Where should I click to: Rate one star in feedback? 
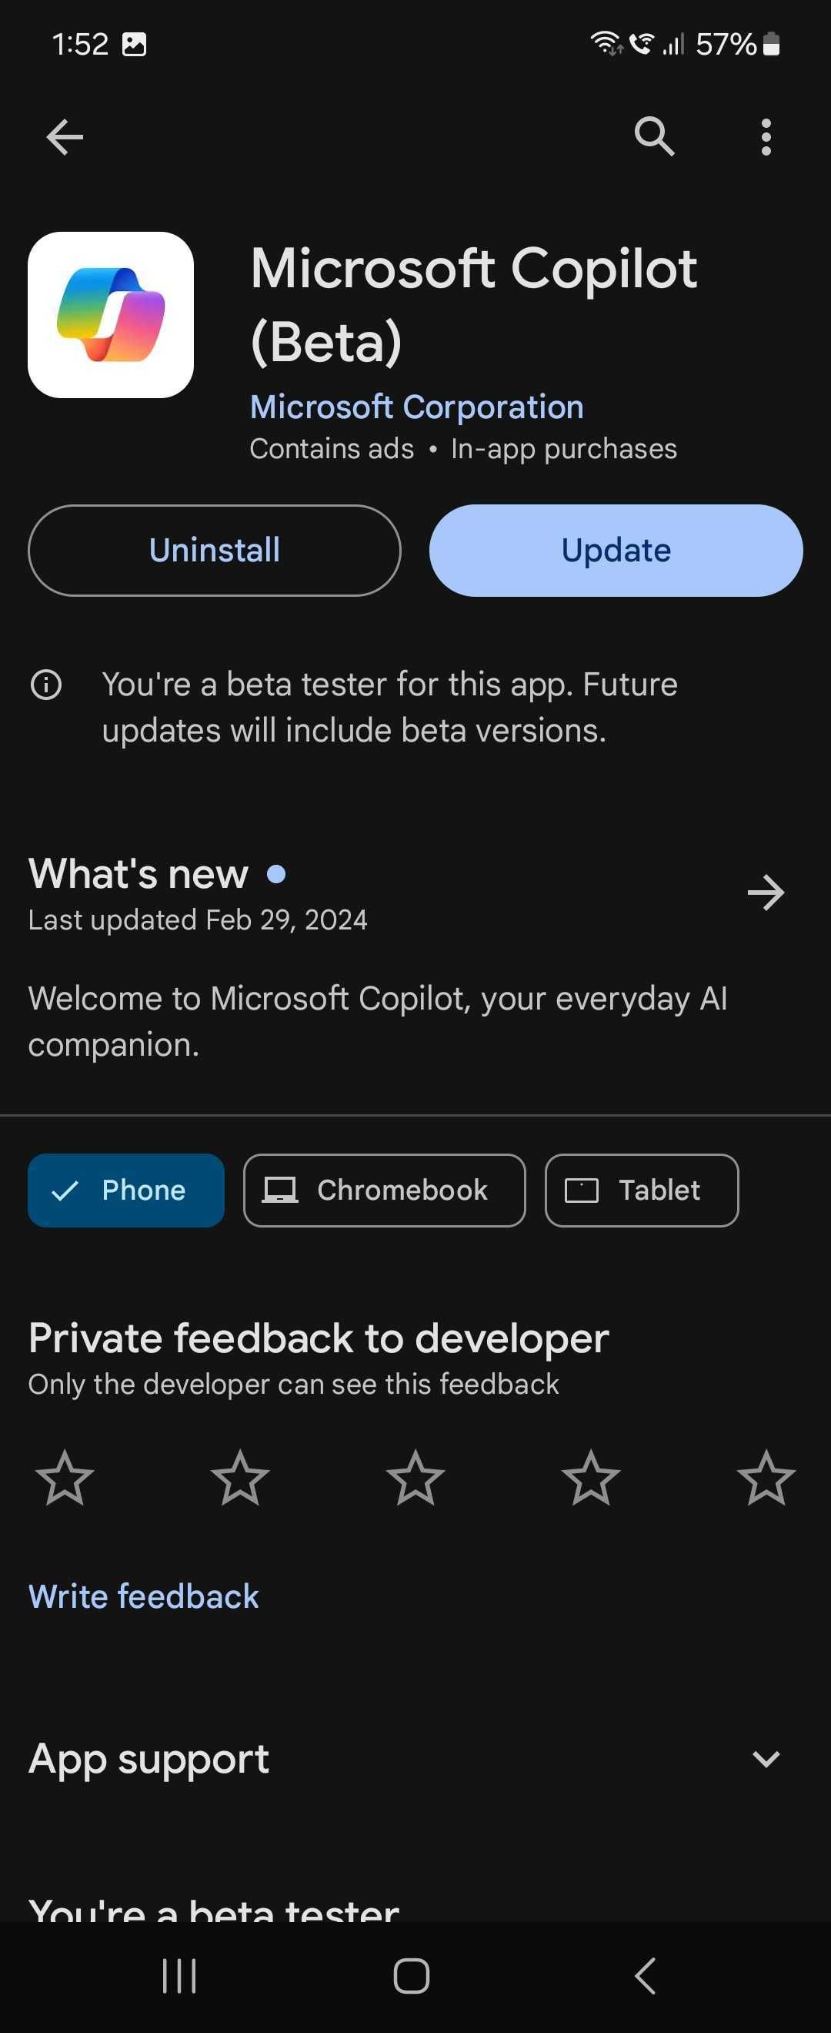tap(65, 1478)
